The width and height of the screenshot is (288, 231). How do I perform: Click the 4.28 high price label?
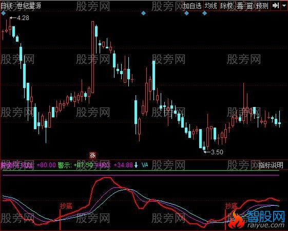coord(23,18)
